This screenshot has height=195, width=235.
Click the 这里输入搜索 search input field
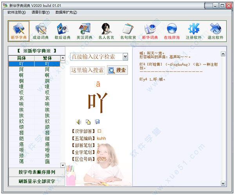click(88, 70)
